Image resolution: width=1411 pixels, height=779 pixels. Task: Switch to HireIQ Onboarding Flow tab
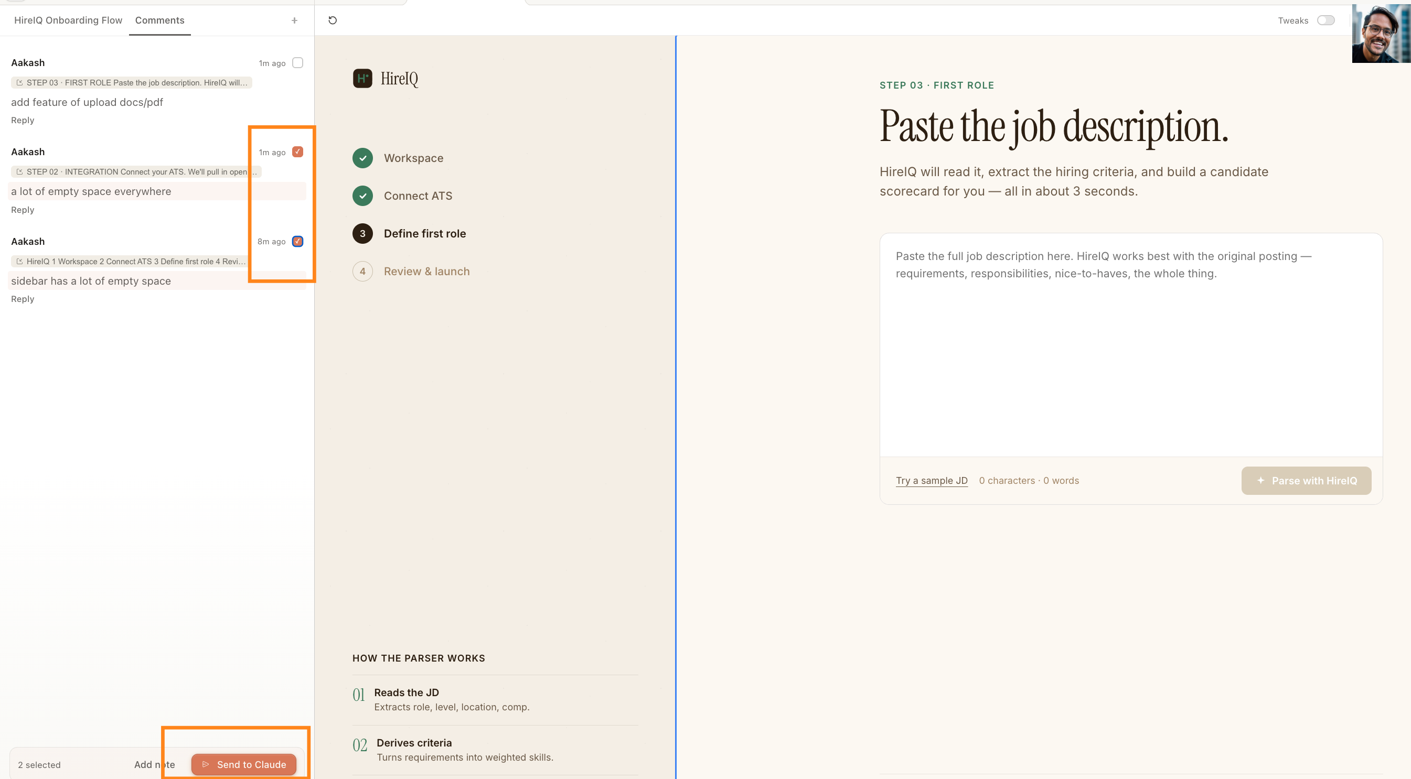68,20
